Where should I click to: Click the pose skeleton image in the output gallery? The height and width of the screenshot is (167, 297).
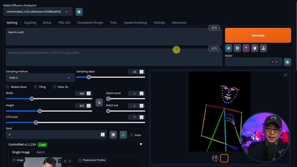point(220,111)
